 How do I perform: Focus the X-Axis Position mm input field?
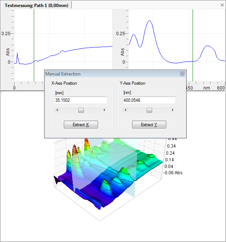[x=81, y=100]
